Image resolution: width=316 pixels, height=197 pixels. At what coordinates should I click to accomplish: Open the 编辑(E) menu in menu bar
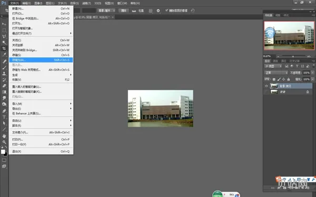pyautogui.click(x=26, y=3)
